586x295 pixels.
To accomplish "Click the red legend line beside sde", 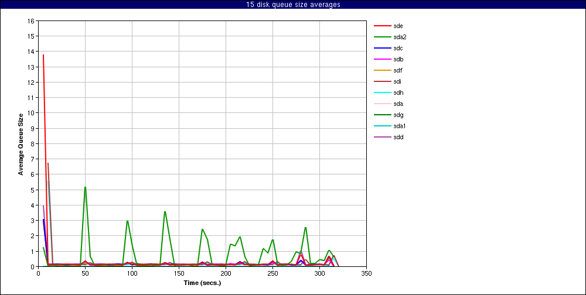I will 382,26.
